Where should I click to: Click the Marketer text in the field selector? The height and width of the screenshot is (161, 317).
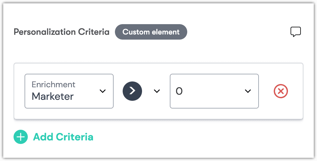(x=53, y=96)
